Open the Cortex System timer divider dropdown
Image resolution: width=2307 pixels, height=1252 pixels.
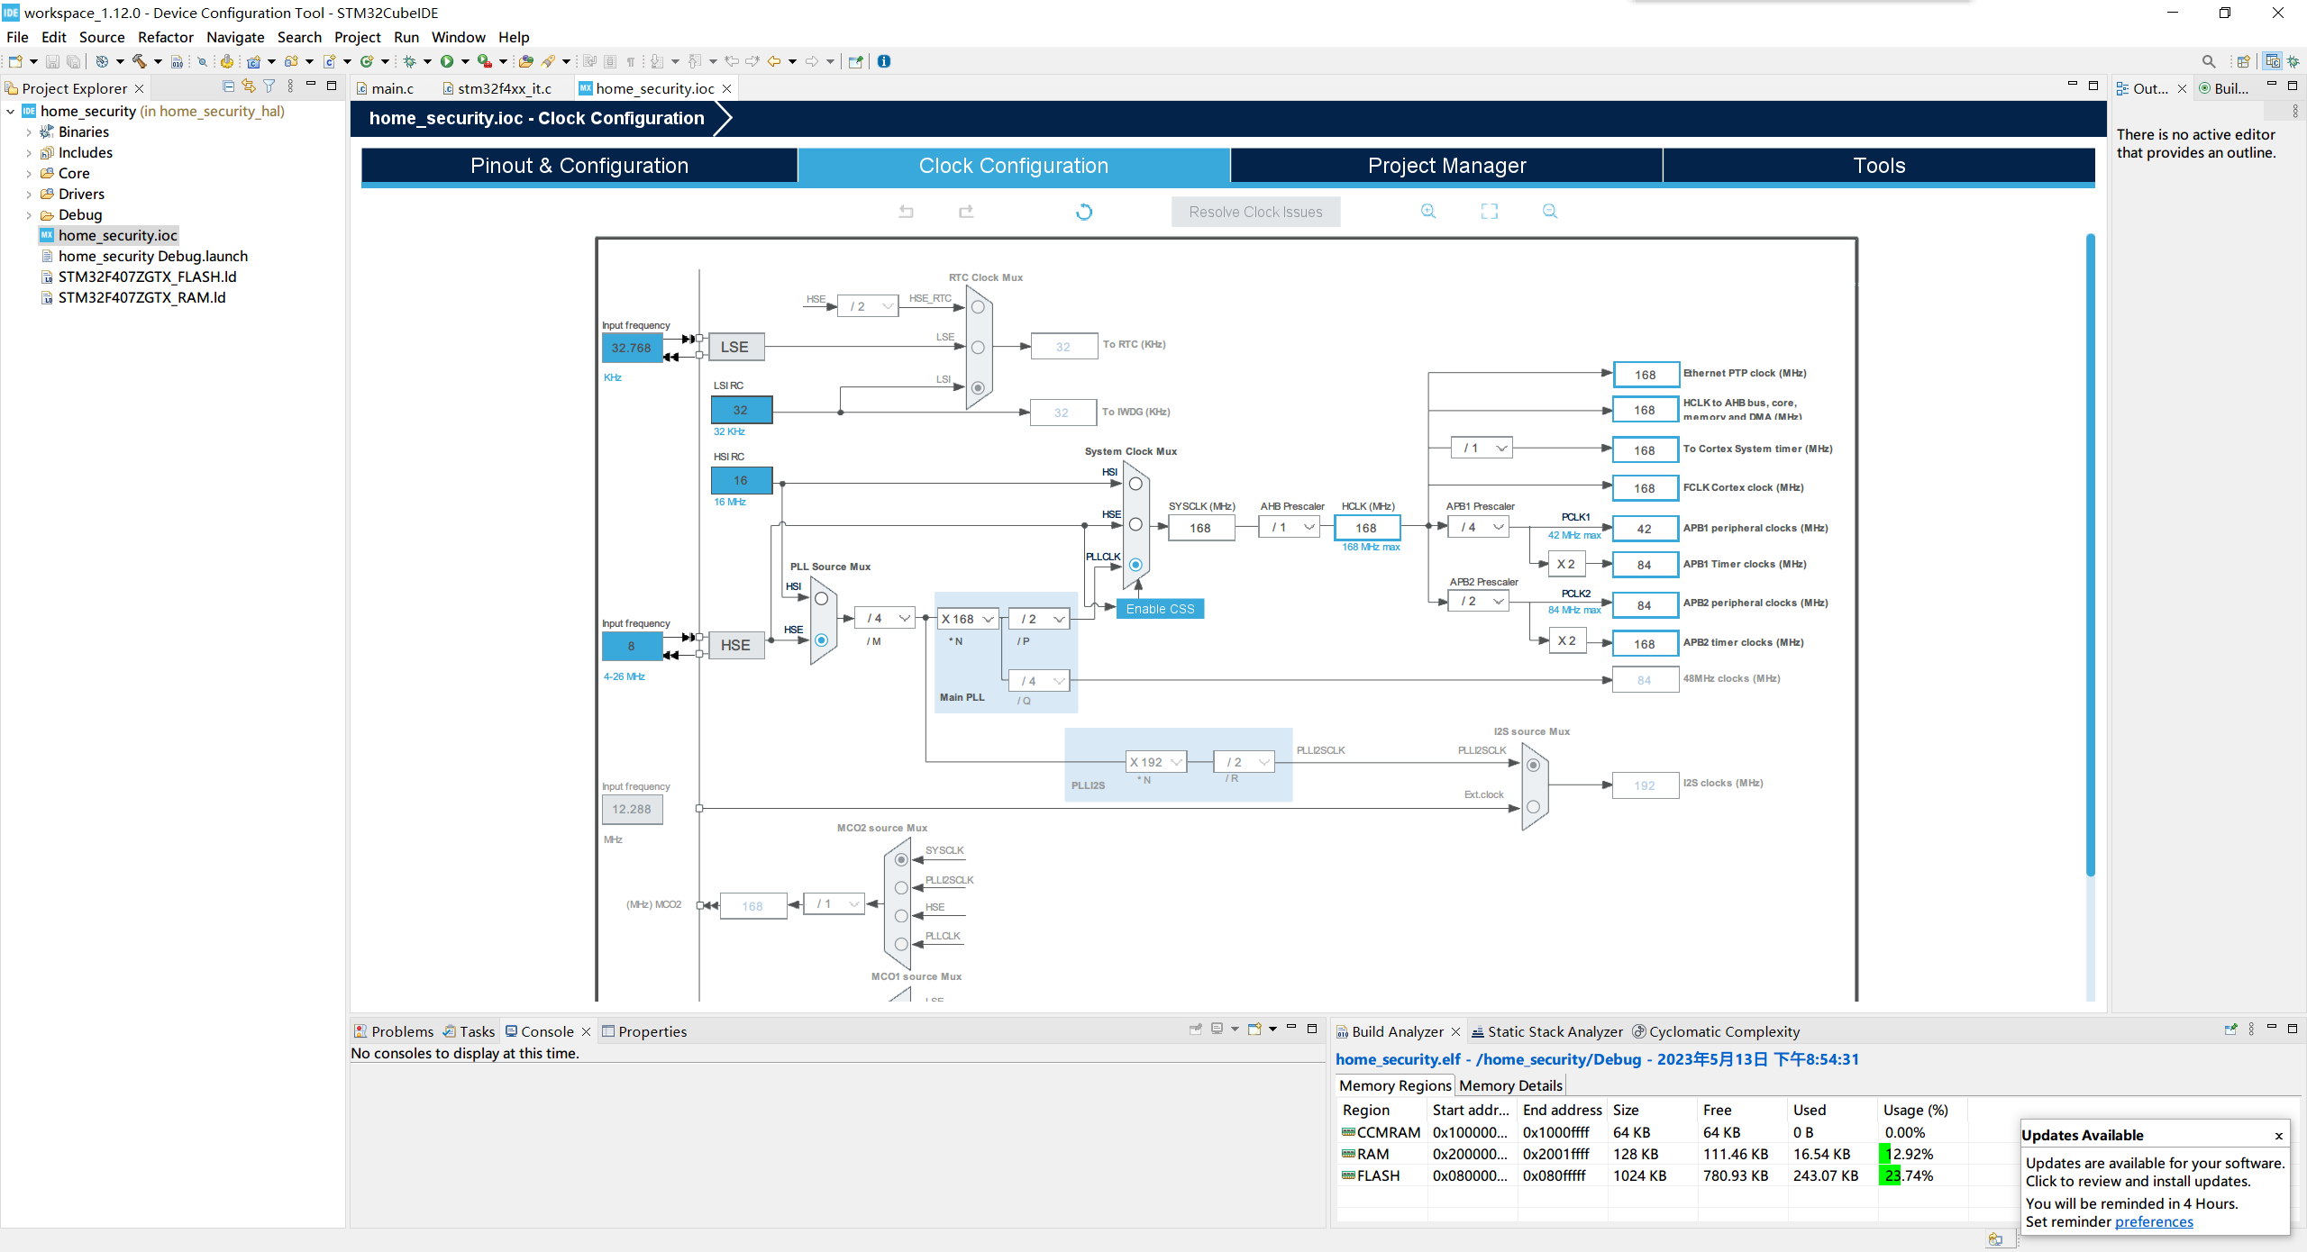coord(1482,448)
